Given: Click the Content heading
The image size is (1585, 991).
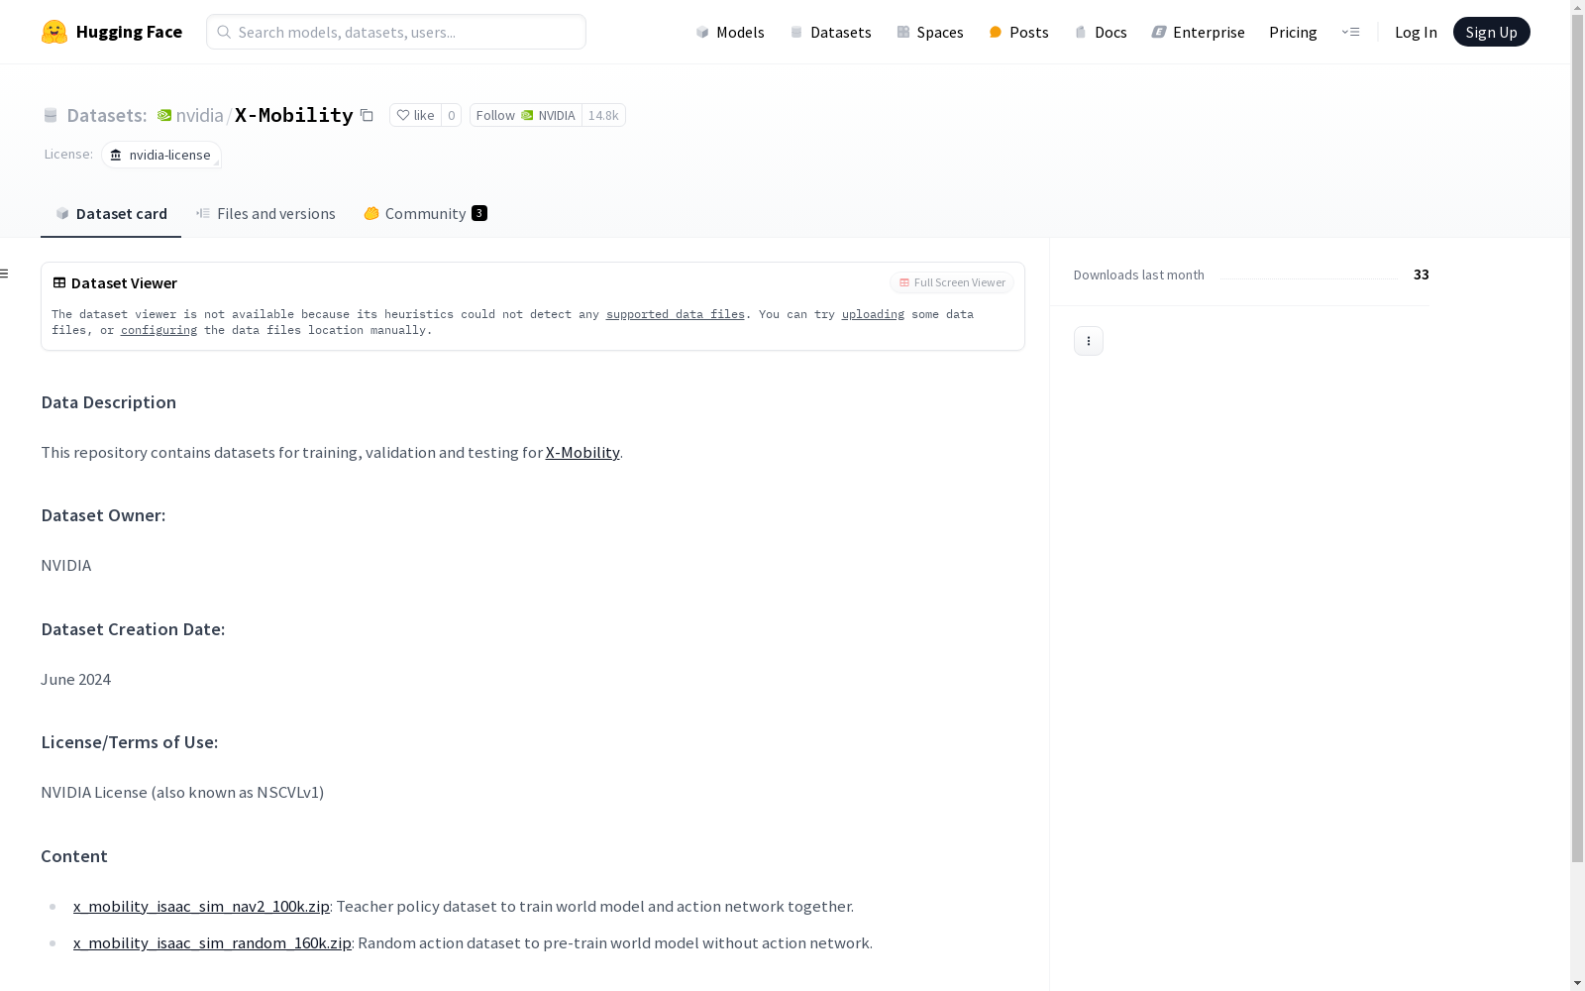Looking at the screenshot, I should 74,856.
